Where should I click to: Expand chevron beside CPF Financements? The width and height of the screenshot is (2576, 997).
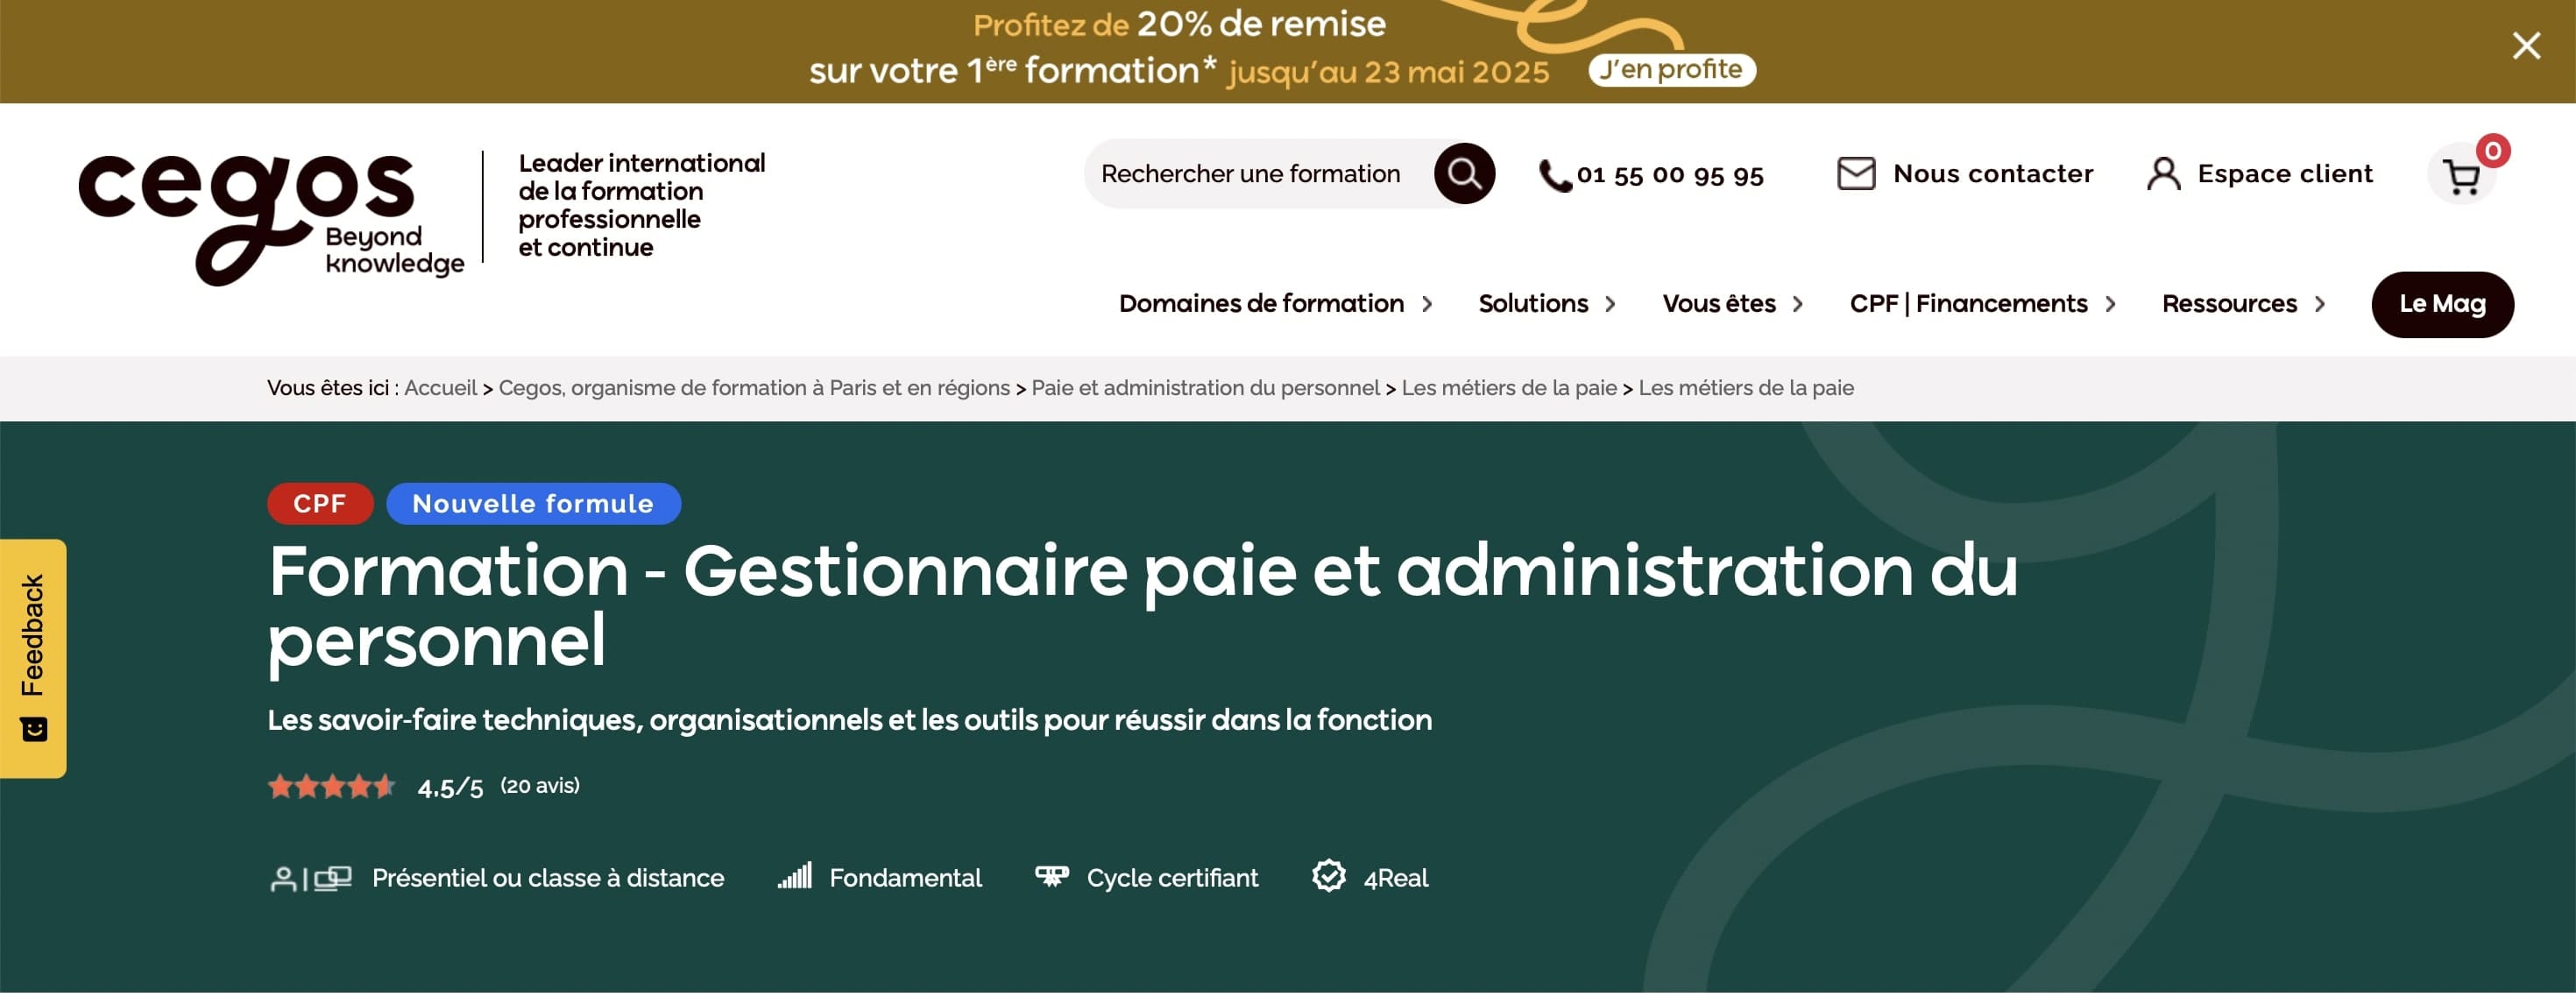[x=2110, y=305]
